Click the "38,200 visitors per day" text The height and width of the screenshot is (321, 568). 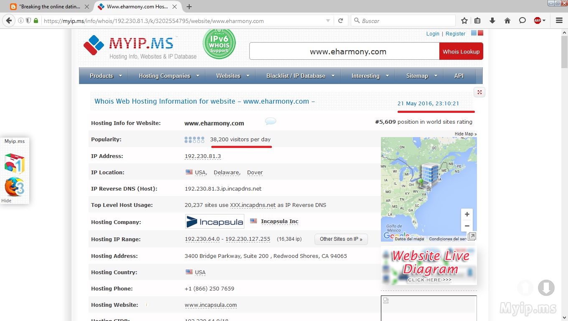240,139
